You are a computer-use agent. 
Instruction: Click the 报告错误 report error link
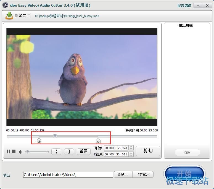tap(184, 6)
